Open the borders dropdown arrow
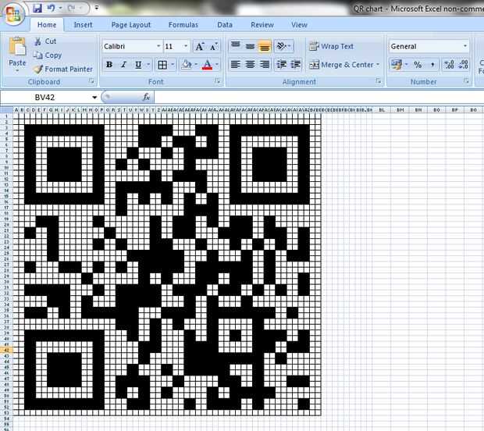 [173, 65]
